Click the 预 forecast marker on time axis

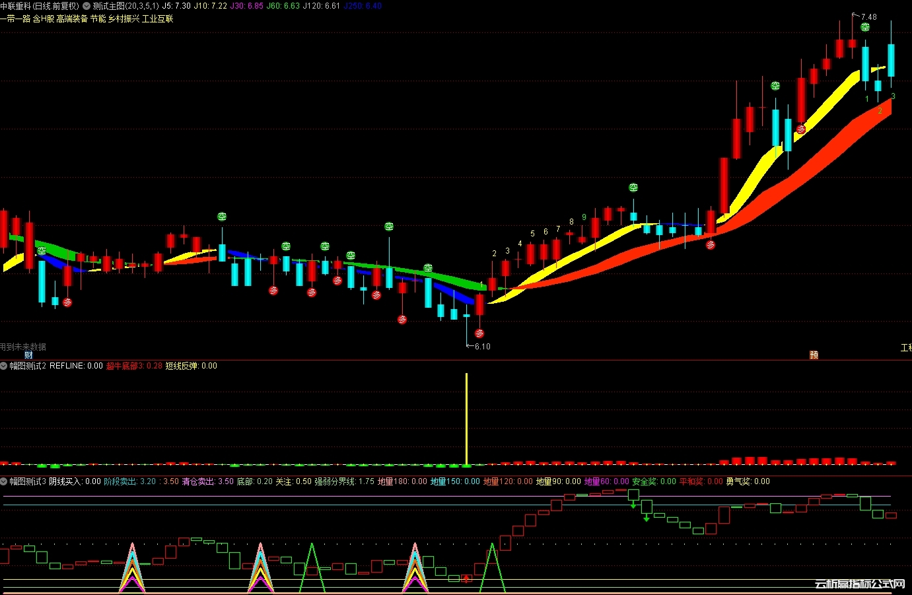pos(814,355)
